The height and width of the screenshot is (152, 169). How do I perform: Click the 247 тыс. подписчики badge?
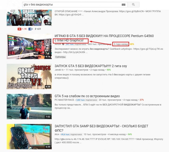76,44
